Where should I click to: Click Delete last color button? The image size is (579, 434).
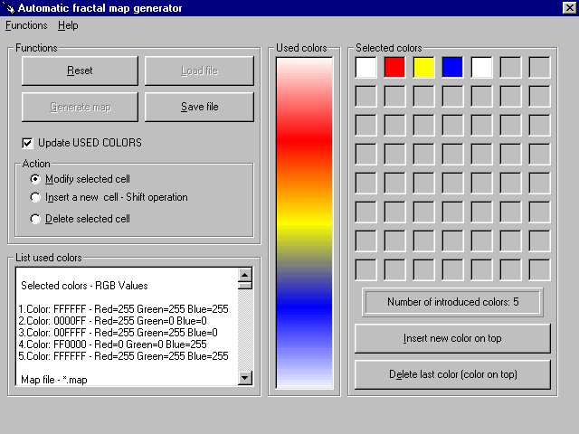(x=452, y=374)
